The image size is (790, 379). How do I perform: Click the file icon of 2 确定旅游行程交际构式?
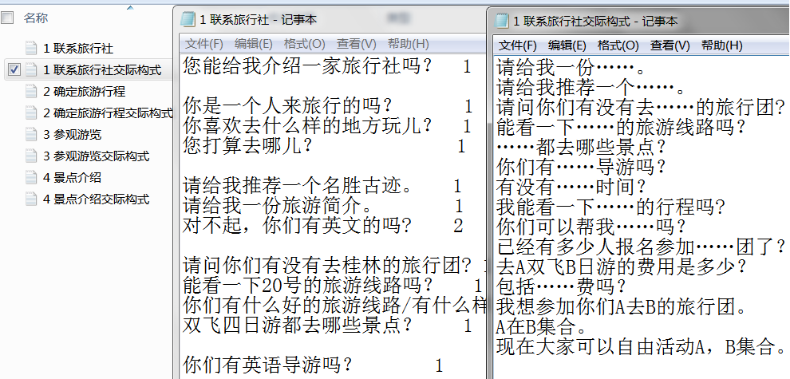[x=31, y=113]
